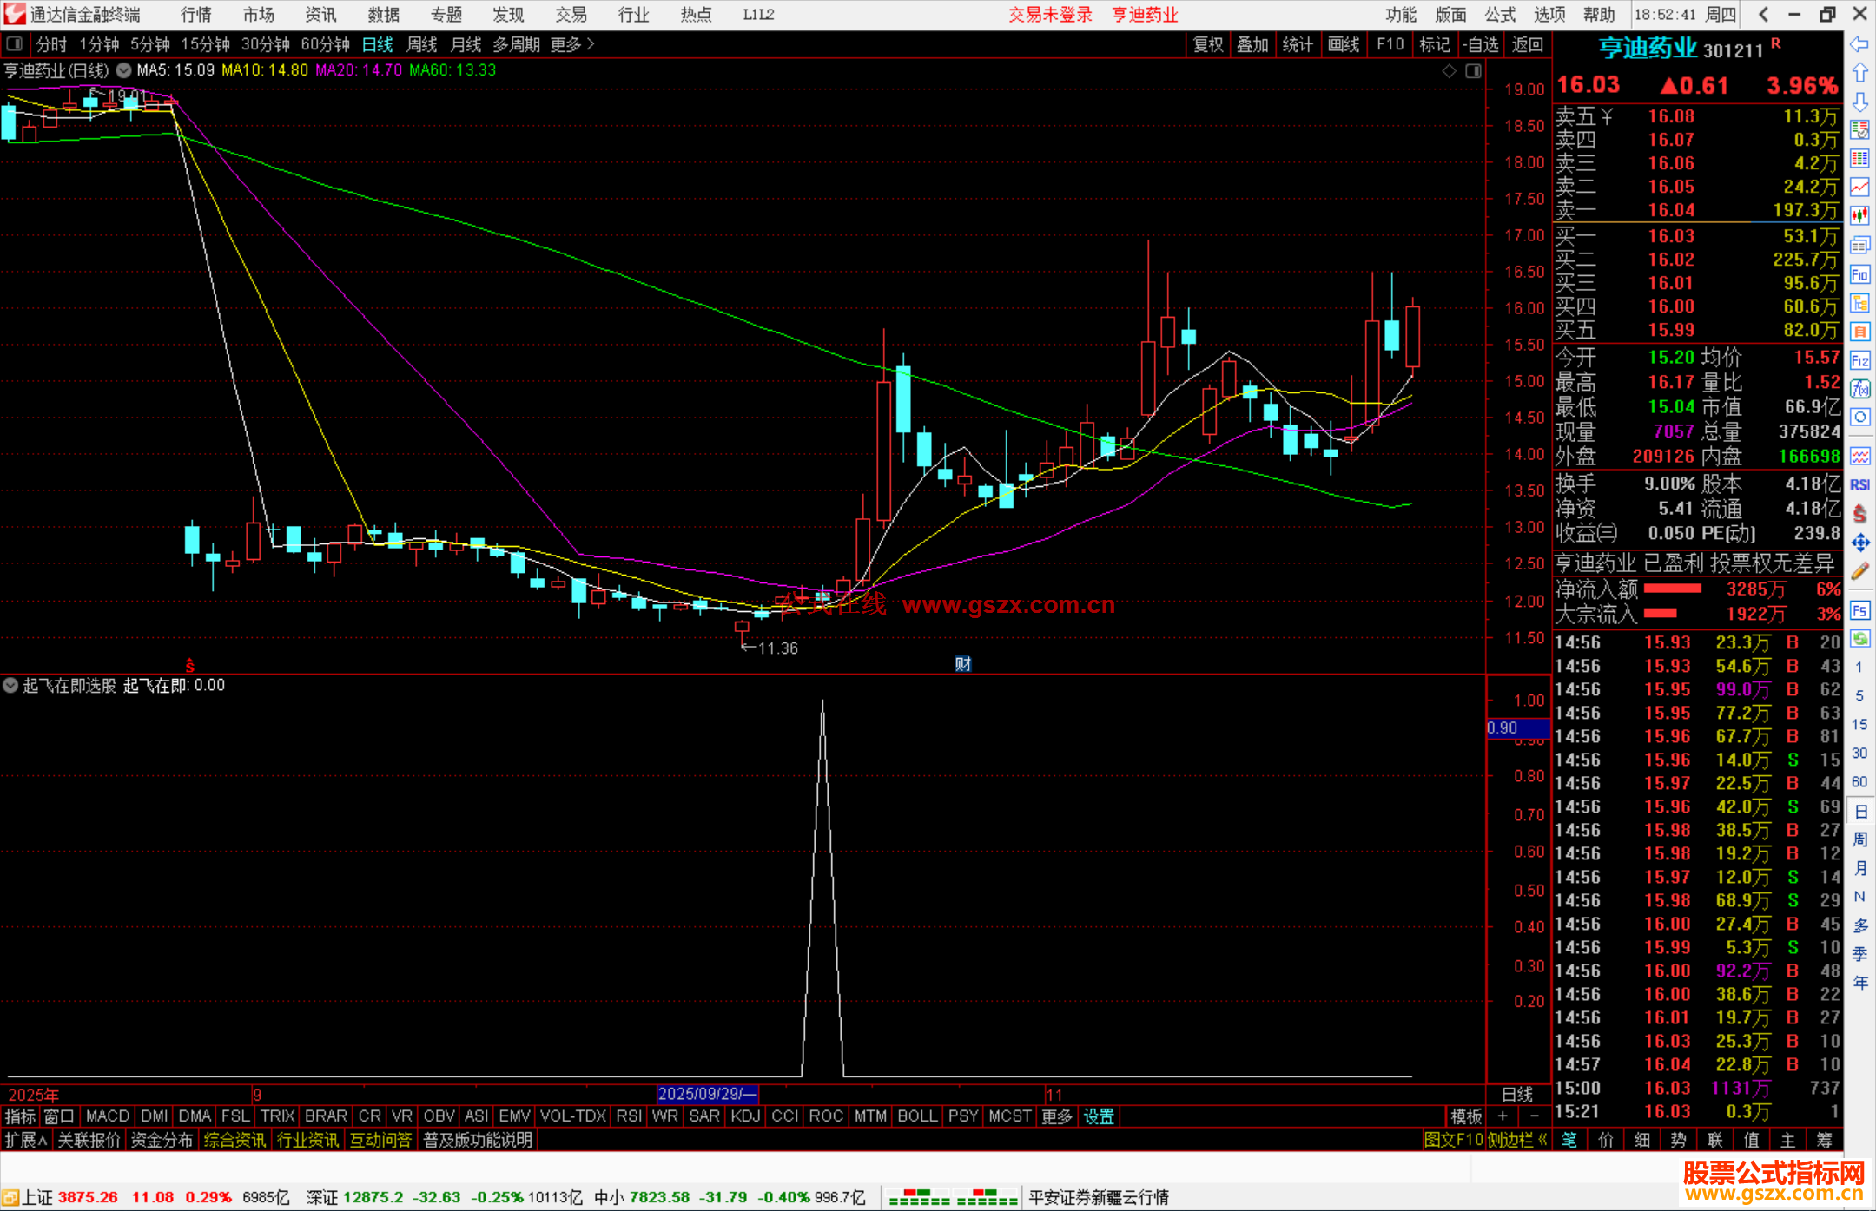This screenshot has width=1876, height=1211.
Task: Open the 模板 template dropdown
Action: pos(1465,1116)
